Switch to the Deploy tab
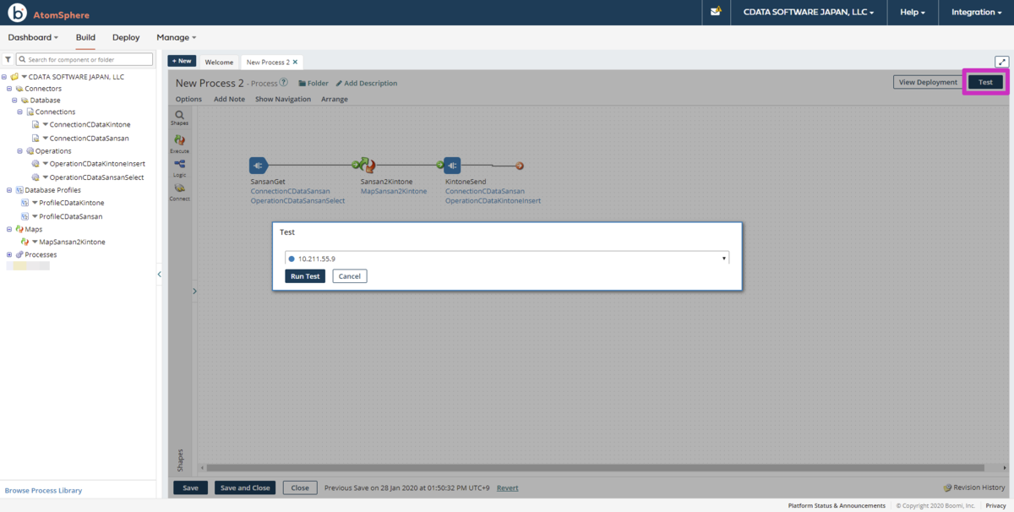The width and height of the screenshot is (1014, 512). point(126,37)
